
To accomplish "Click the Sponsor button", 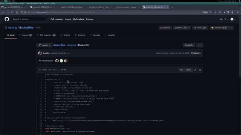I will coord(165,28).
